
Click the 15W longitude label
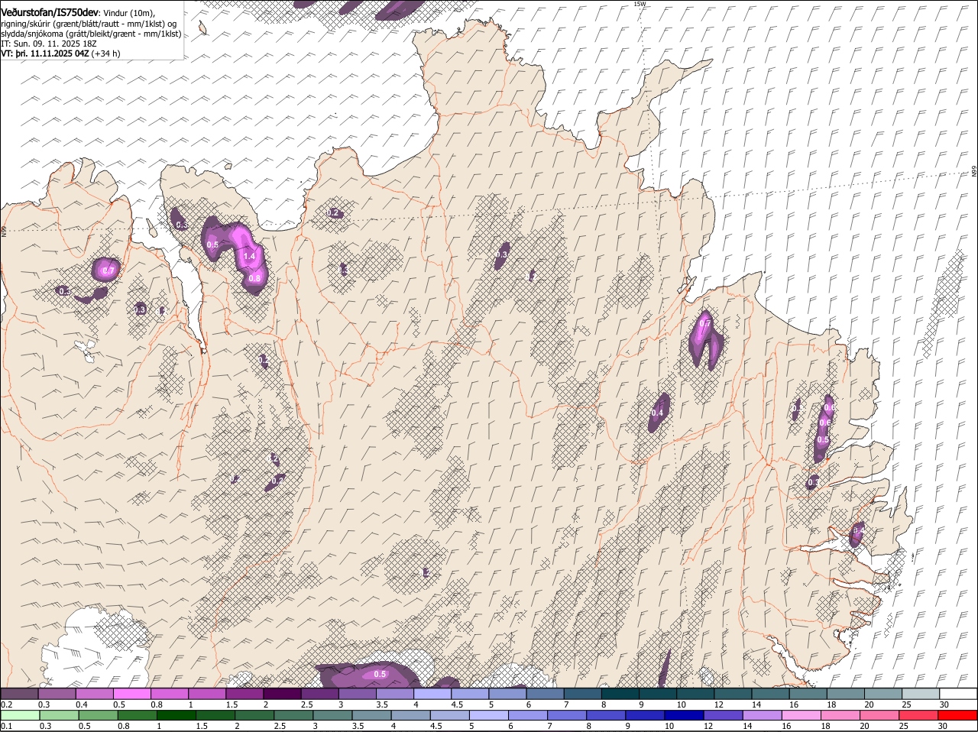640,4
